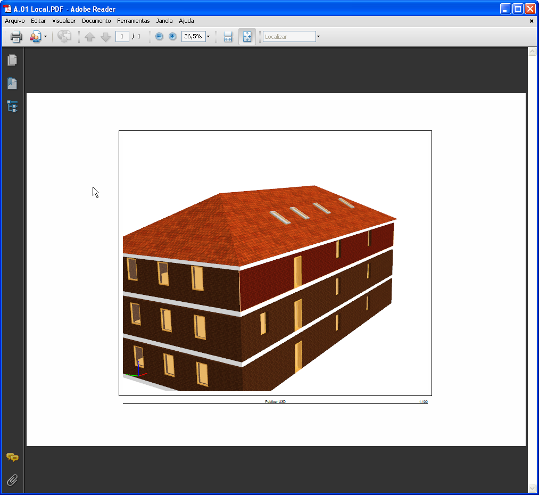Select the next page arrow button
Screen dimensions: 539x495
[105, 36]
